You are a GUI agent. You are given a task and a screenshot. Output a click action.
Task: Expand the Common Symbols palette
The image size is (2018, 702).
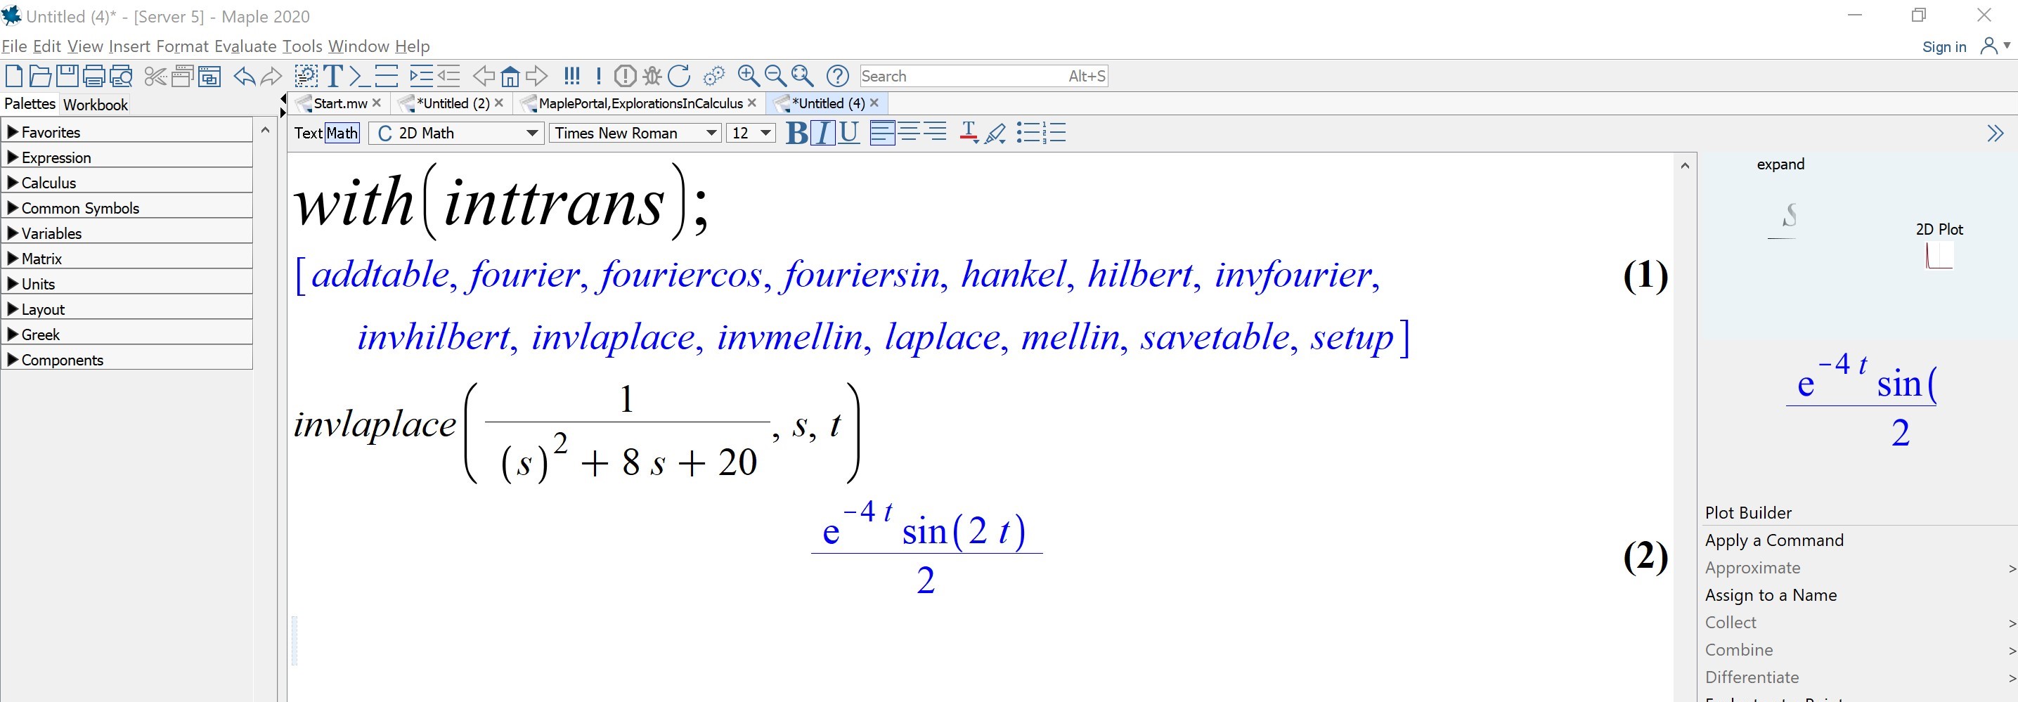point(127,207)
